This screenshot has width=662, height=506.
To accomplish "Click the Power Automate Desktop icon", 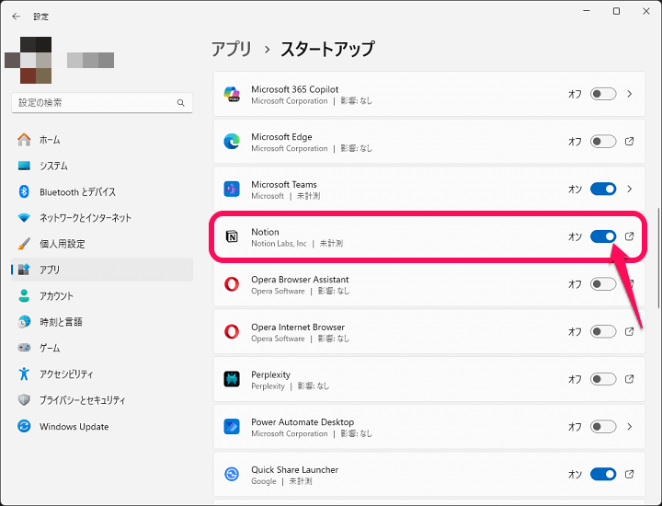I will click(232, 427).
